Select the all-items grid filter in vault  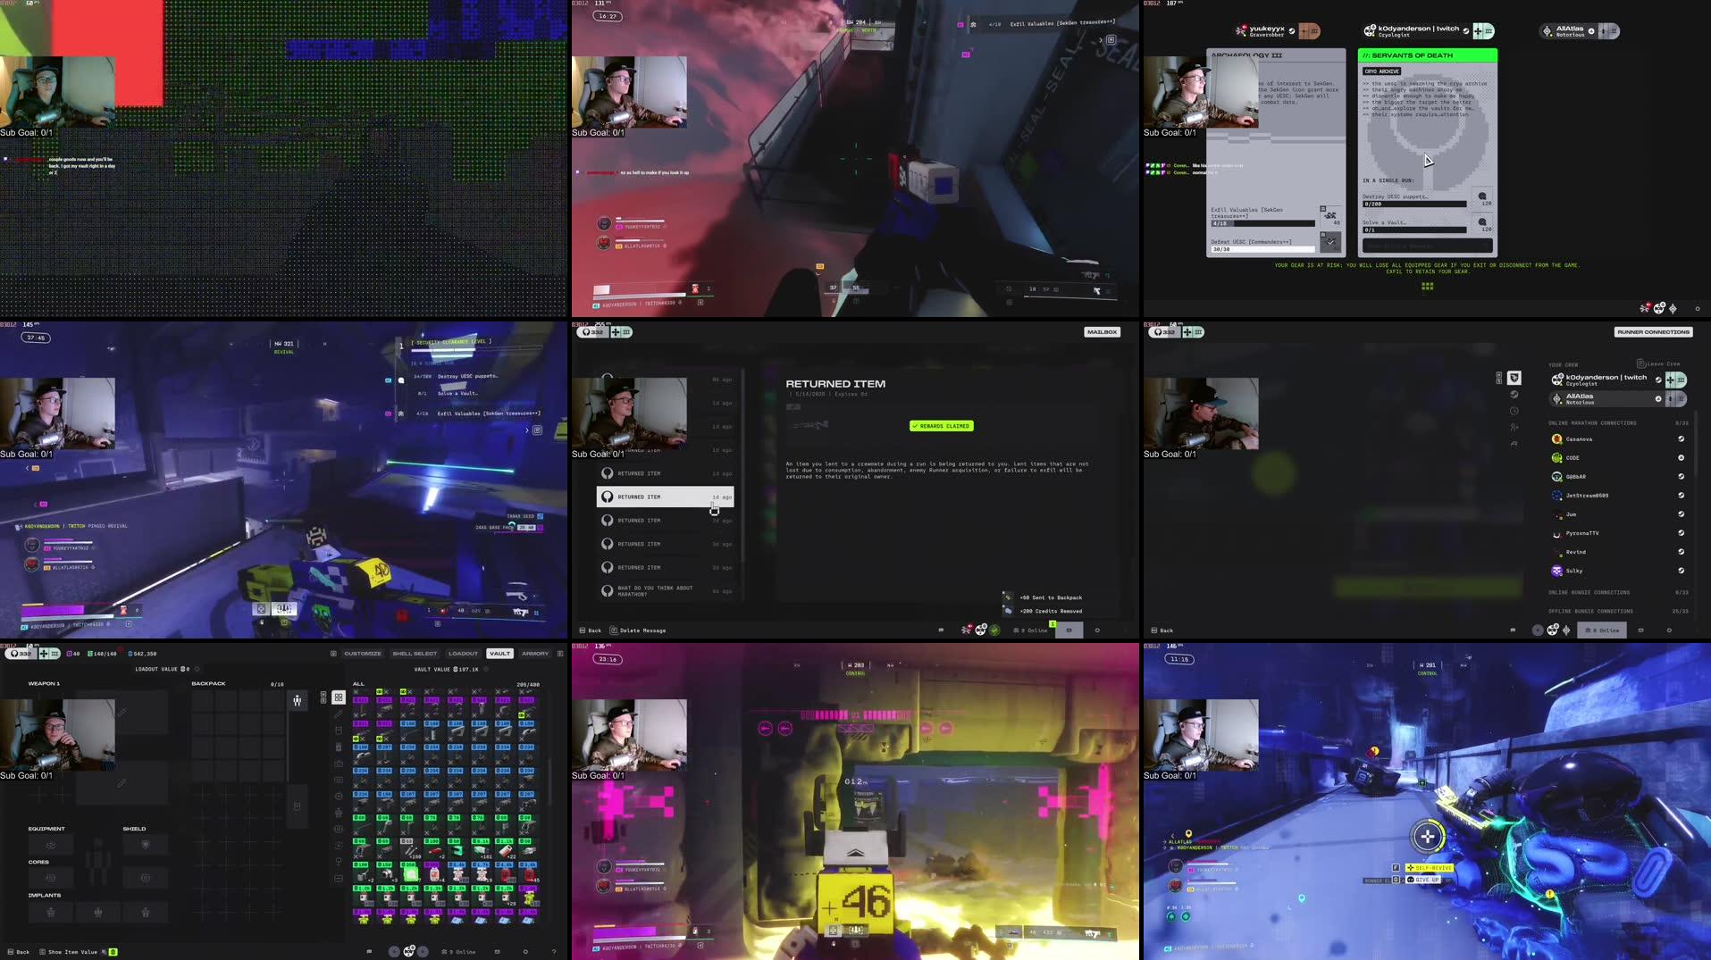(339, 697)
